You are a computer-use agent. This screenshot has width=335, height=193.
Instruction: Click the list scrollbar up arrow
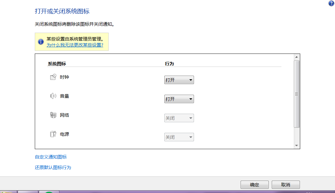click(297, 57)
